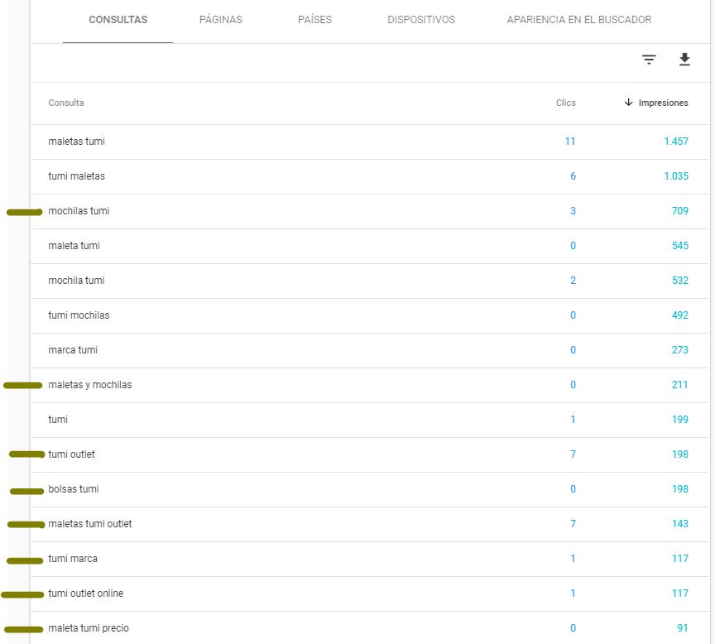This screenshot has width=715, height=644.
Task: Click the 492 impressions value
Action: [680, 315]
